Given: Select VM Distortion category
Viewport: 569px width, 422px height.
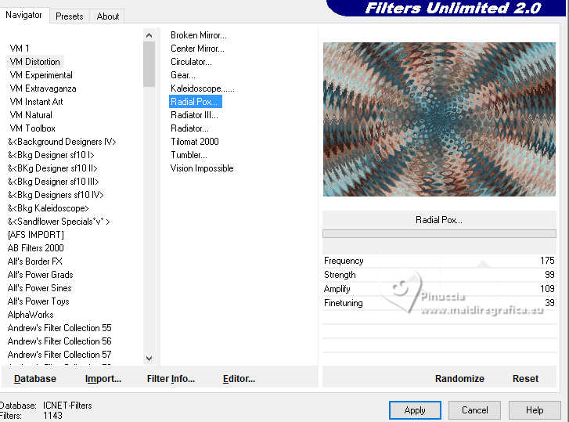Looking at the screenshot, I should click(35, 62).
